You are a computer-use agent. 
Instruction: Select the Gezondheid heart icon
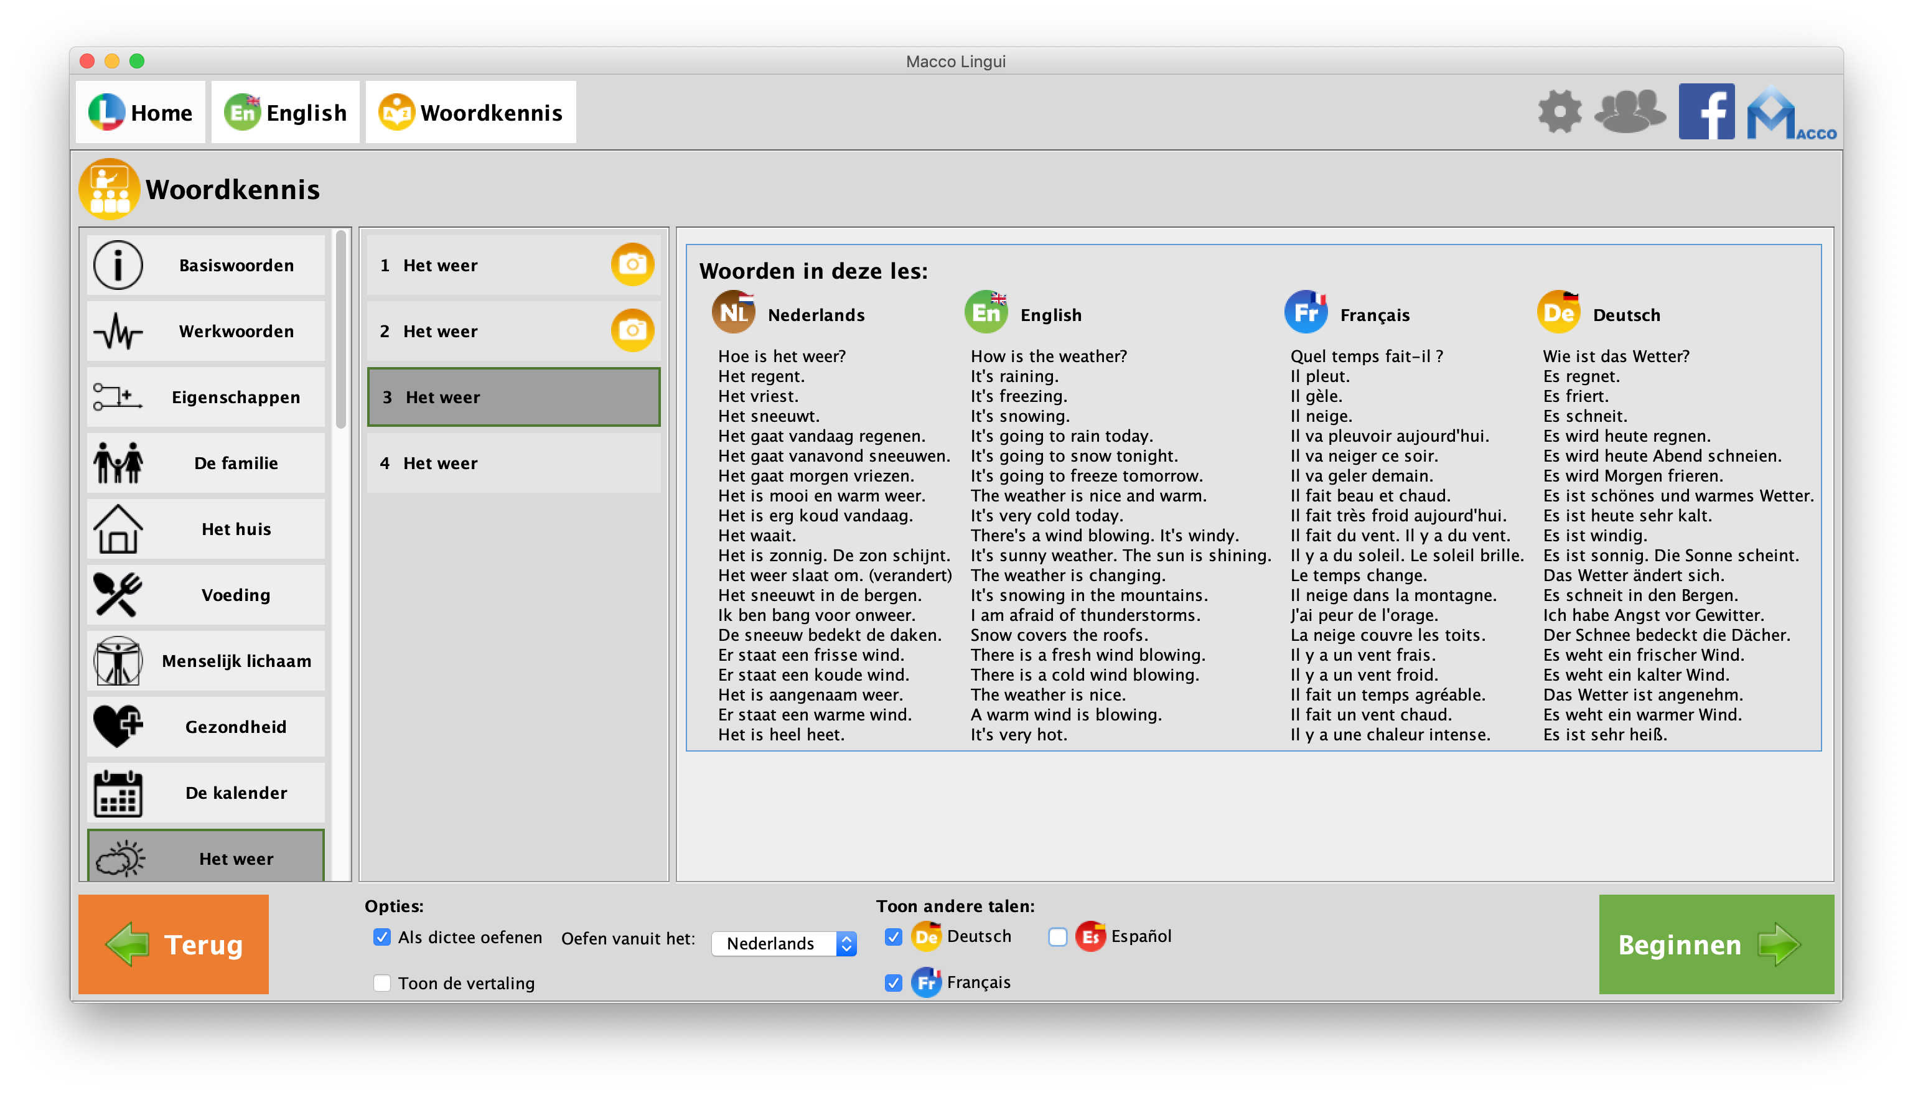(118, 727)
